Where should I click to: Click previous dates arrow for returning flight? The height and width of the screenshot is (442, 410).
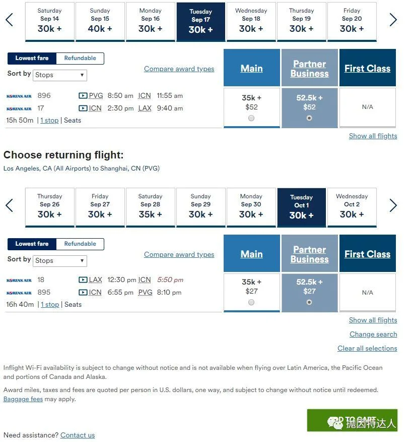(x=9, y=205)
